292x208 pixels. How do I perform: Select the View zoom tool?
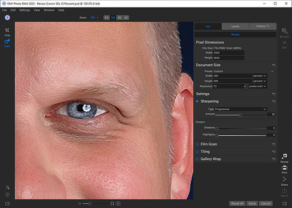7,43
